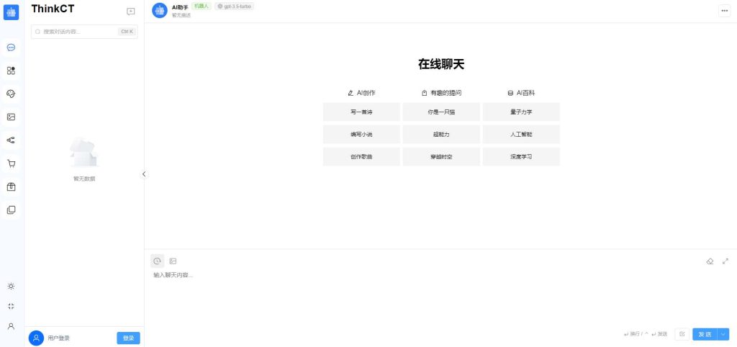Viewport: 737px width, 347px height.
Task: Click the 用户登录 text
Action: [x=59, y=338]
